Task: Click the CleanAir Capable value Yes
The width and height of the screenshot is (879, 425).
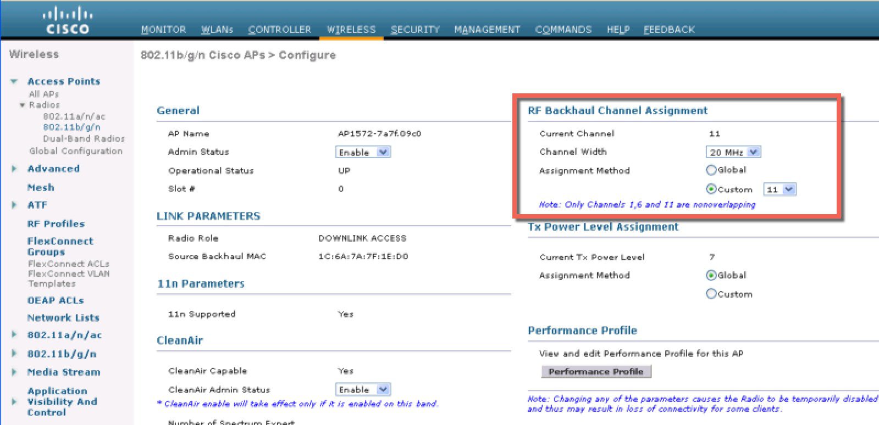Action: [346, 371]
